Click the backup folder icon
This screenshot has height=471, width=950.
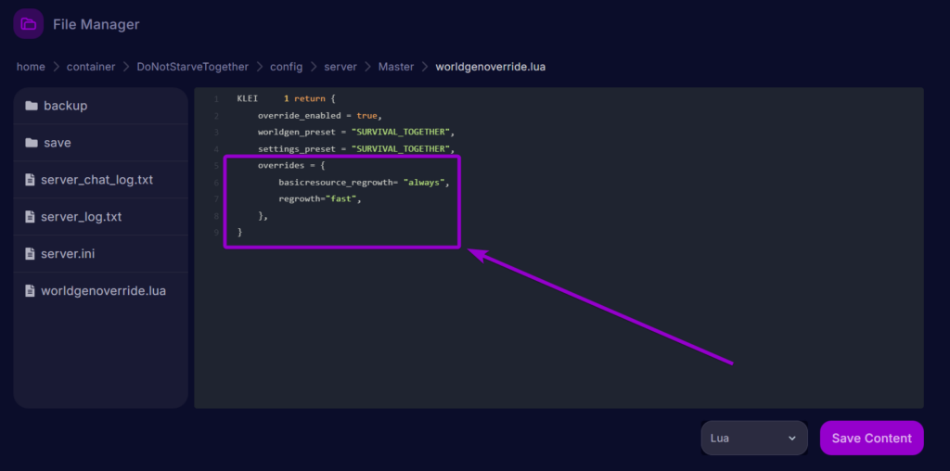[x=31, y=106]
